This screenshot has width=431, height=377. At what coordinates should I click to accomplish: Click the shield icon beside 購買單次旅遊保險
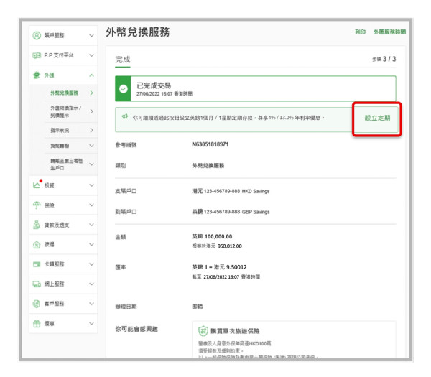203,331
